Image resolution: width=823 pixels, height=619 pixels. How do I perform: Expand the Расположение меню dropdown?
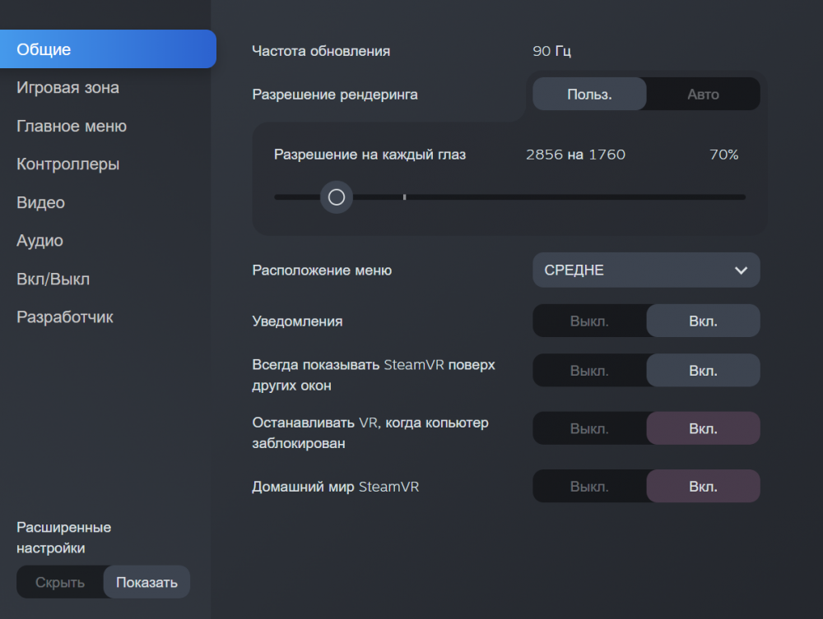645,270
